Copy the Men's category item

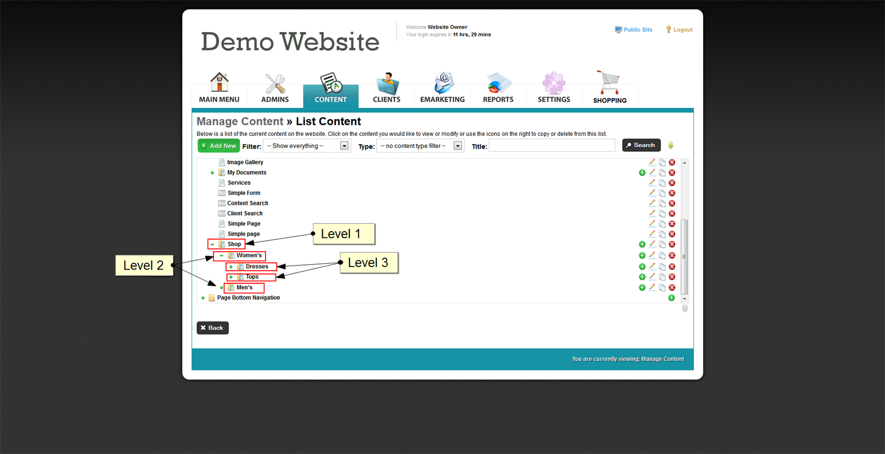pos(662,288)
